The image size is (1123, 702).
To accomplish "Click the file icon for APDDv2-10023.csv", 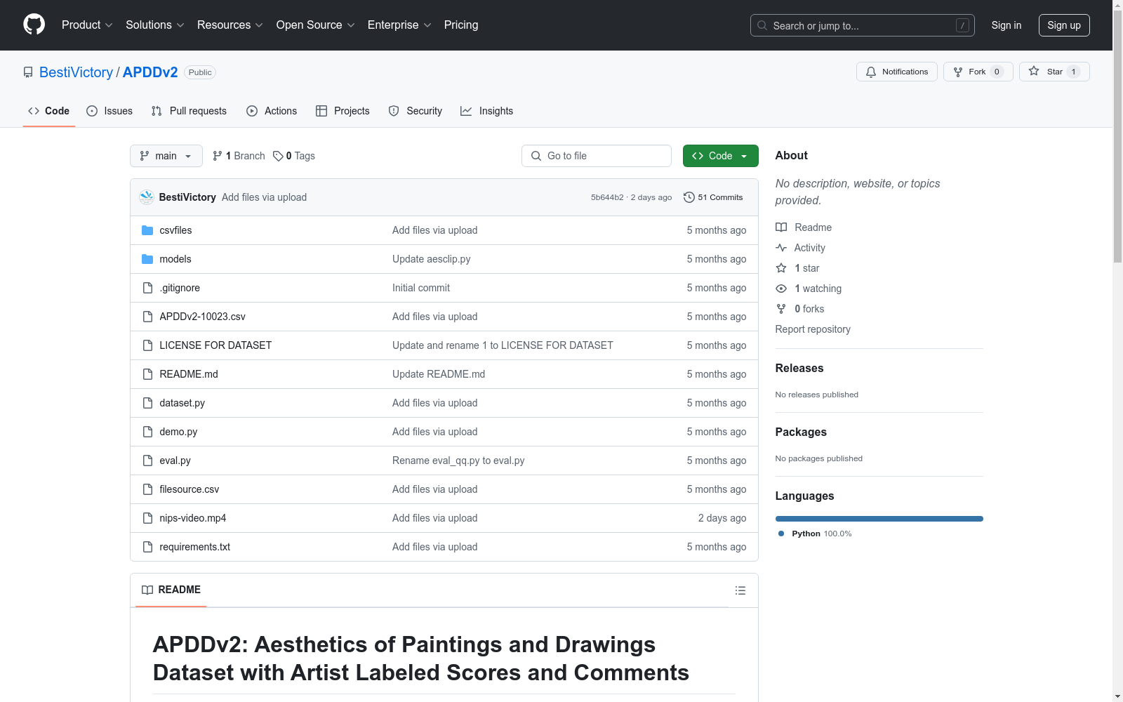I will coord(147,317).
